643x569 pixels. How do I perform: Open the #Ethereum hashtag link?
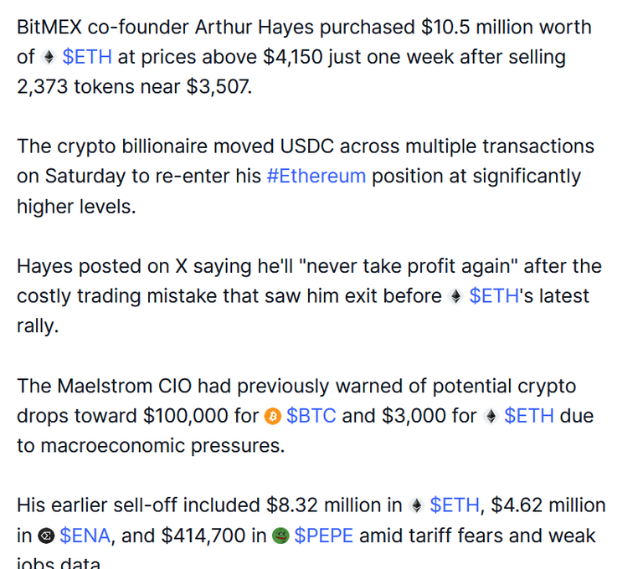tap(316, 177)
